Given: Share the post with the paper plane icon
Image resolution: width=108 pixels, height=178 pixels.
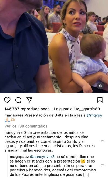Looking at the screenshot, I should click(29, 100).
